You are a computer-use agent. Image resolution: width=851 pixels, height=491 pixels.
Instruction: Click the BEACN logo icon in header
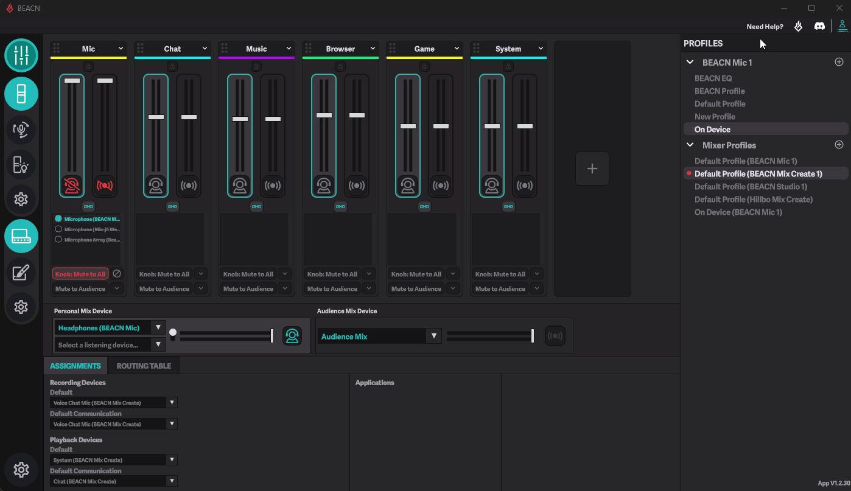[798, 26]
